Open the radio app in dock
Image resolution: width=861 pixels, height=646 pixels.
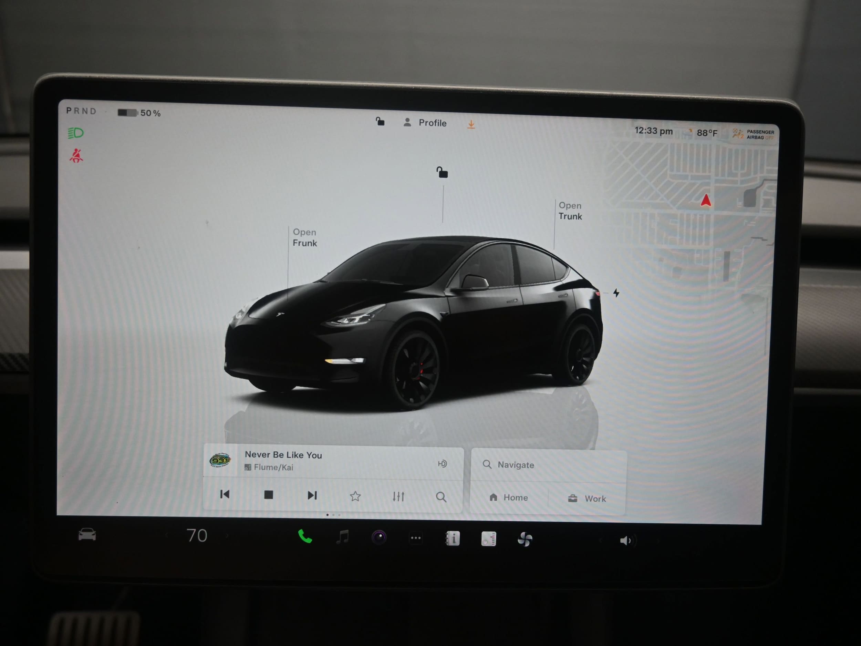pyautogui.click(x=488, y=539)
